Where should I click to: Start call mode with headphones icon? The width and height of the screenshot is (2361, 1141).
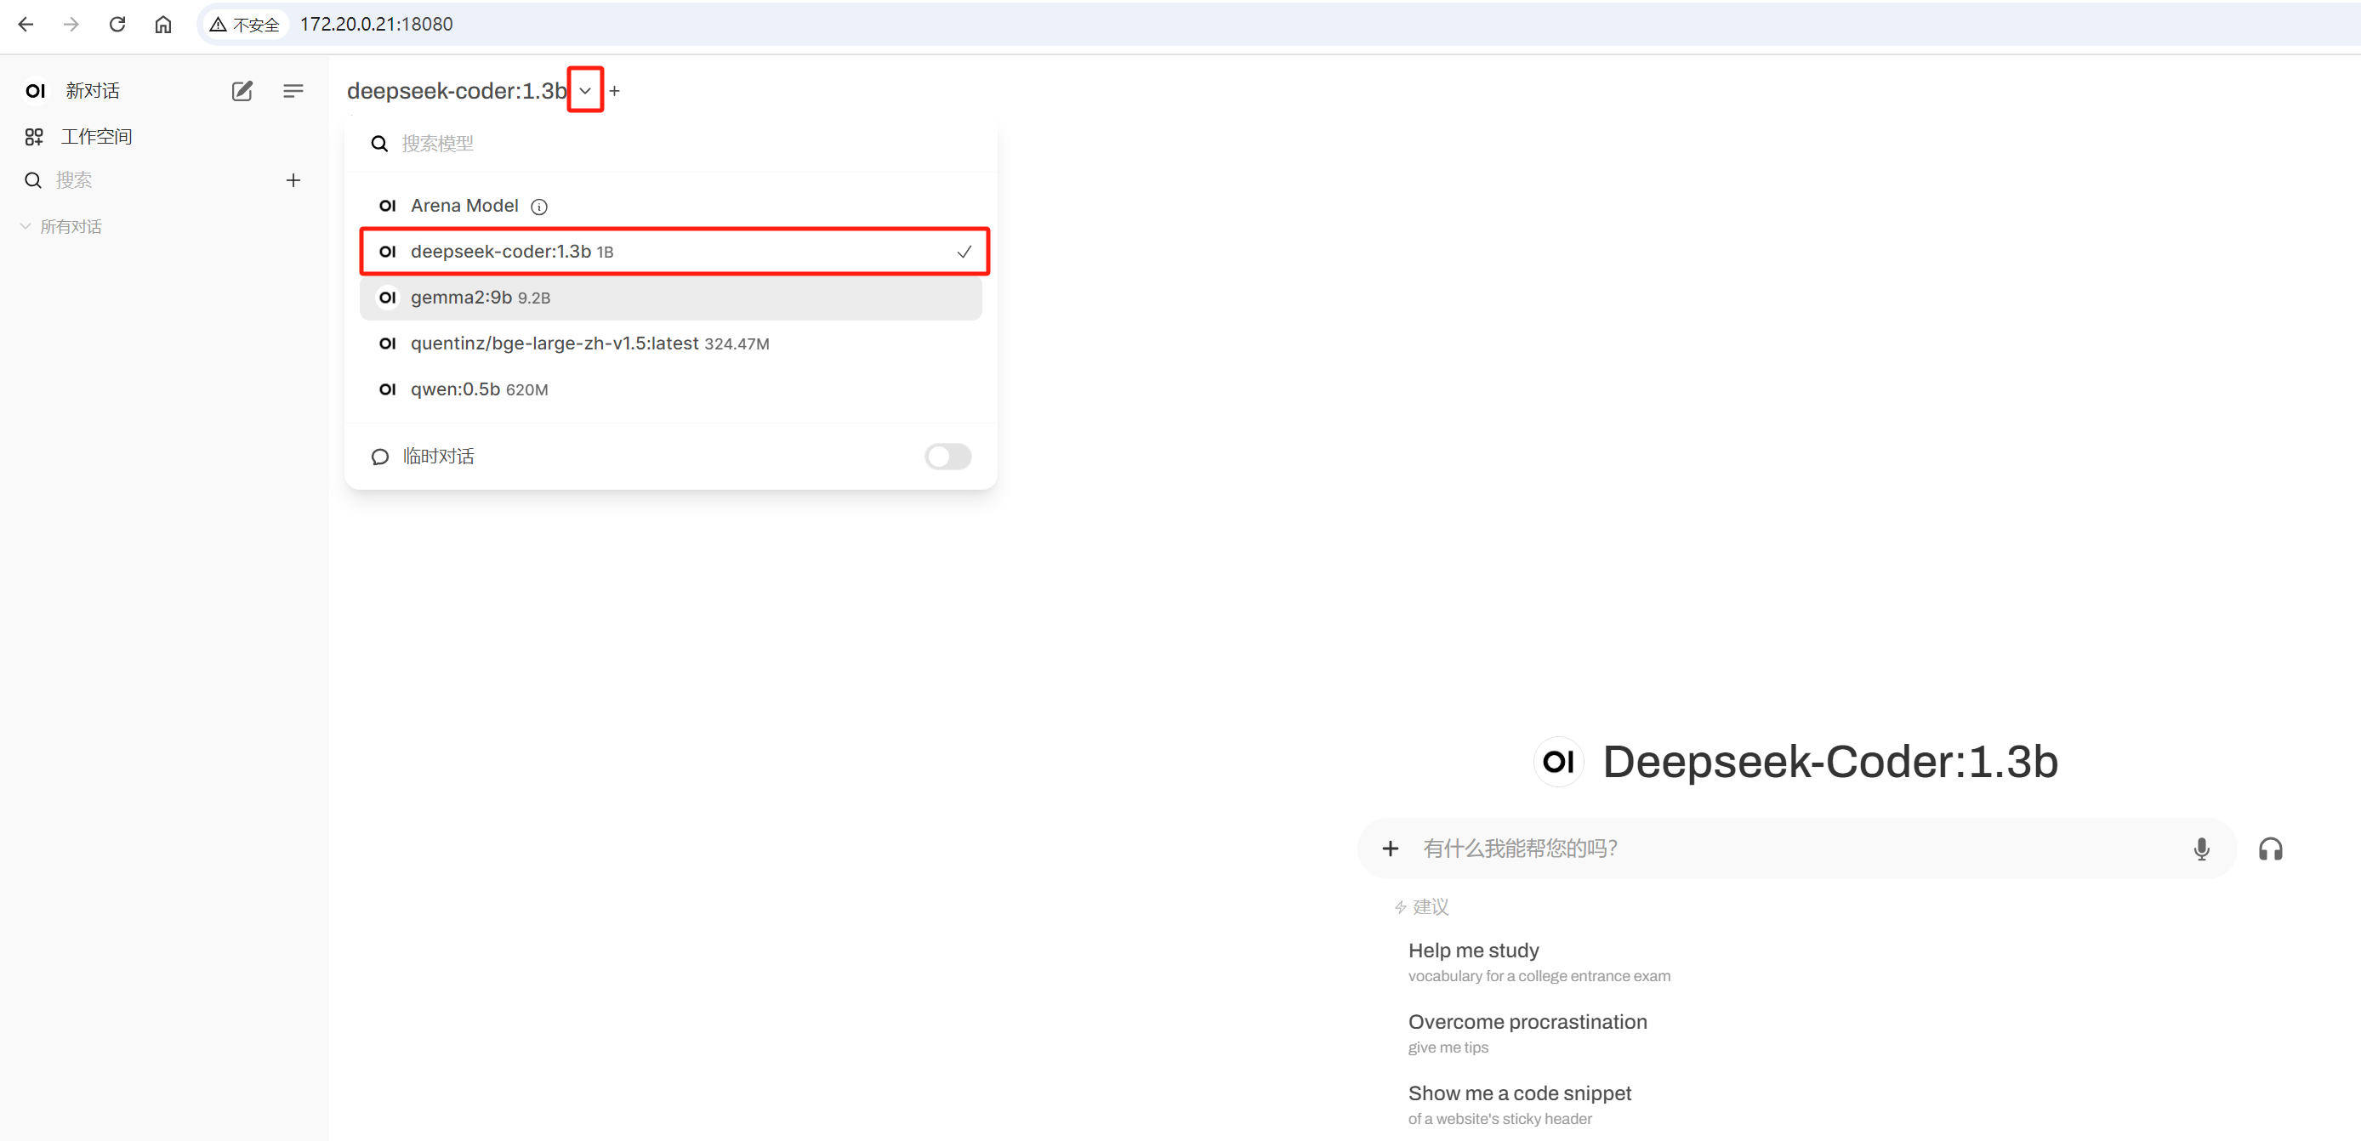pyautogui.click(x=2270, y=849)
